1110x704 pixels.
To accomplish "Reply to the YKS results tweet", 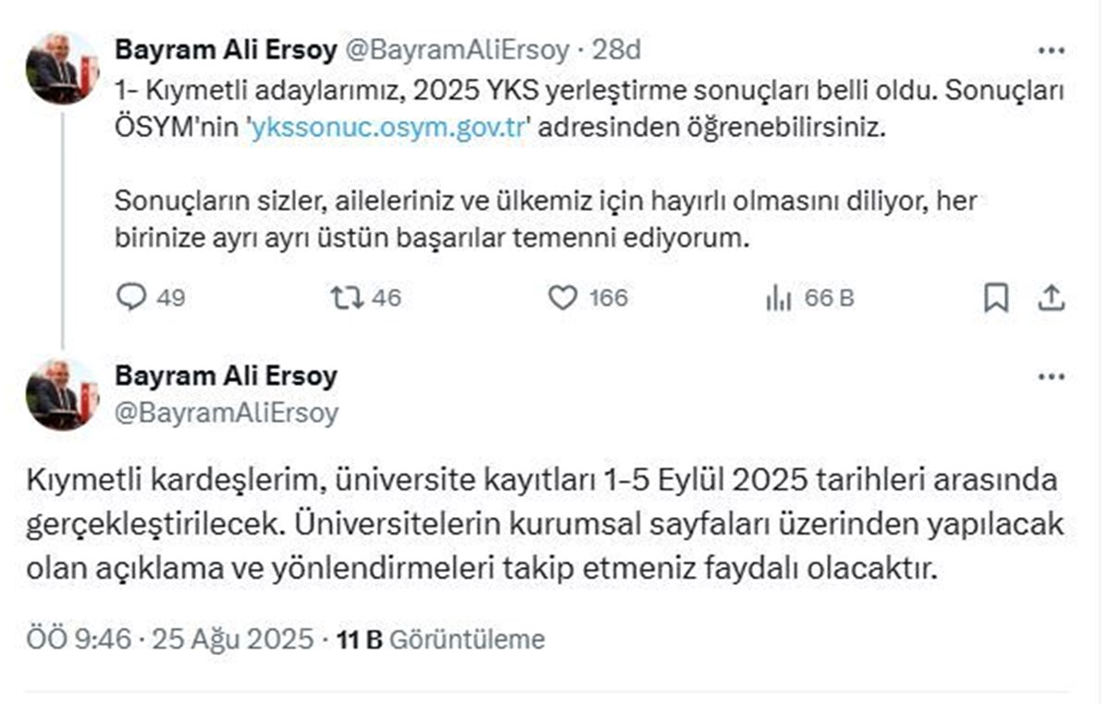I will (132, 297).
